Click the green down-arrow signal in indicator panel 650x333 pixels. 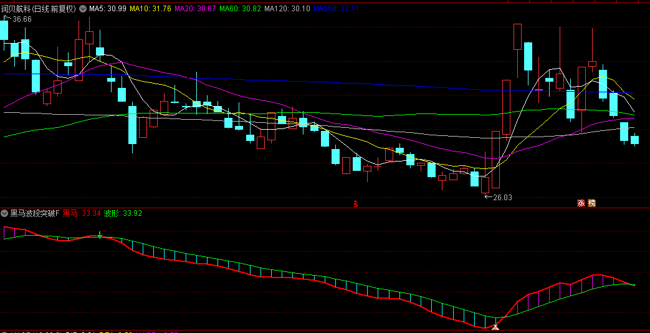click(100, 234)
